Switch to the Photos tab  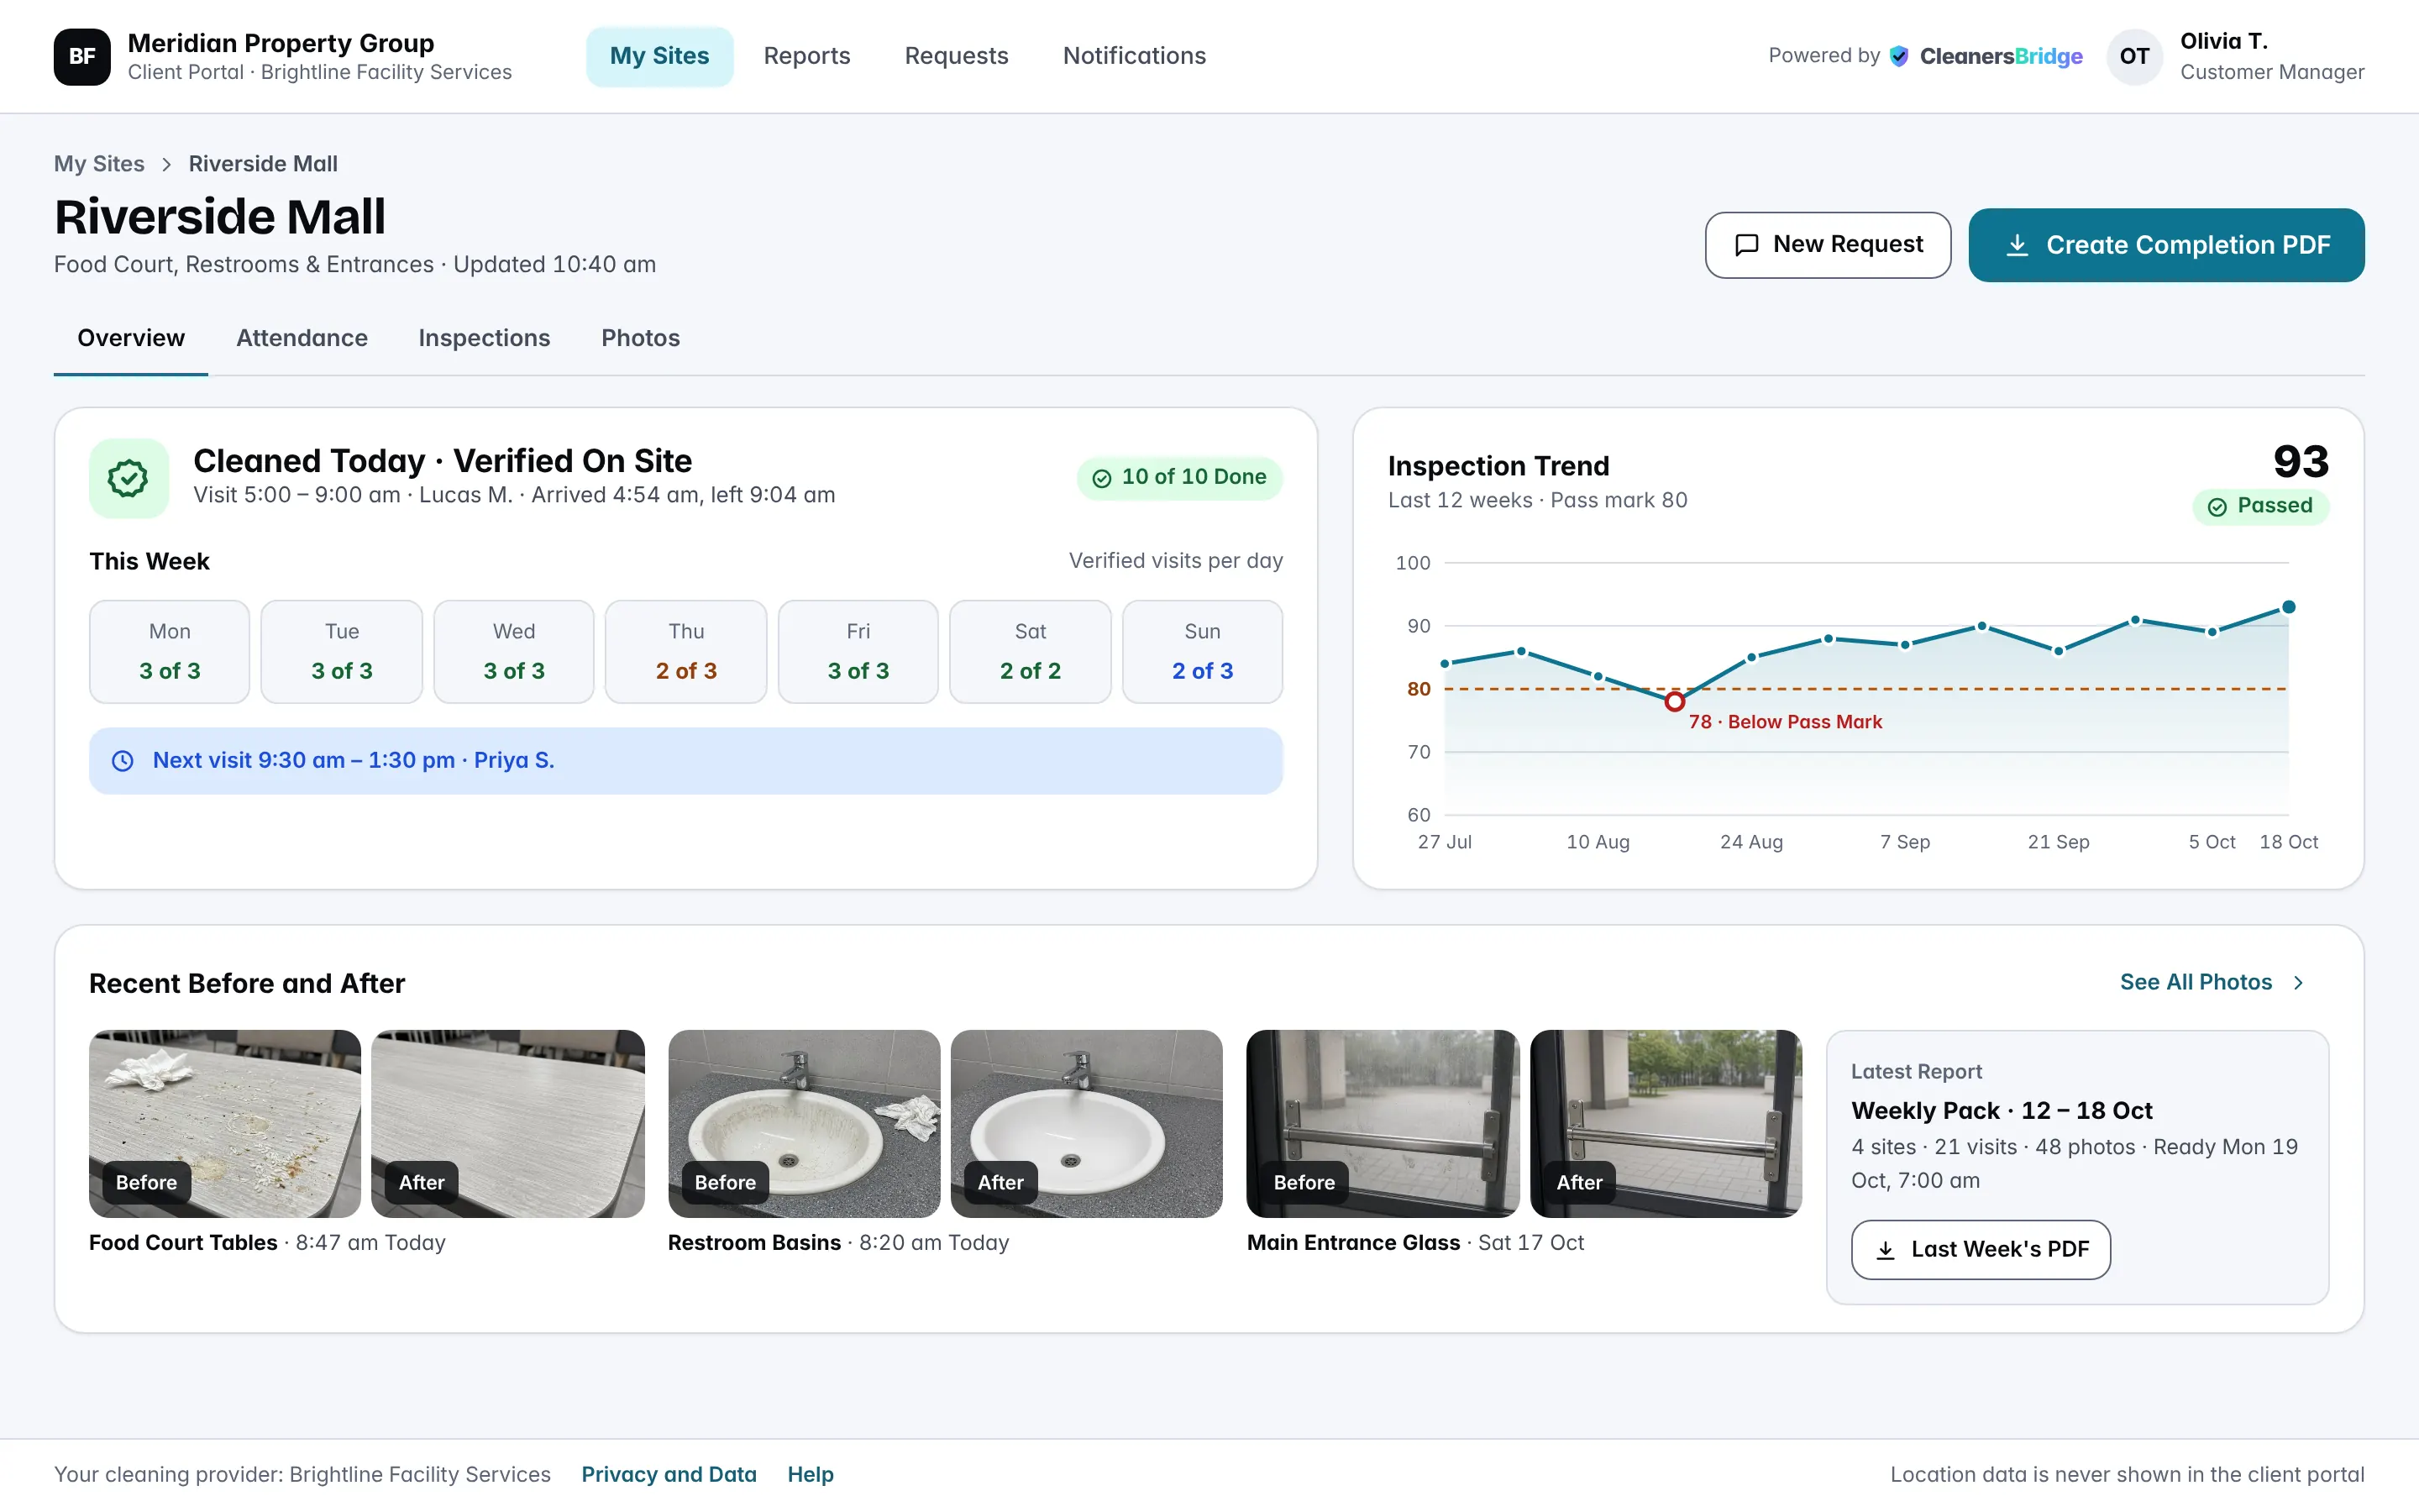(x=641, y=338)
